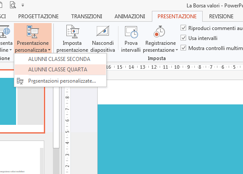This screenshot has height=174, width=243.
Task: Uncheck Riproduci commenti audio checkbox
Action: [x=183, y=28]
